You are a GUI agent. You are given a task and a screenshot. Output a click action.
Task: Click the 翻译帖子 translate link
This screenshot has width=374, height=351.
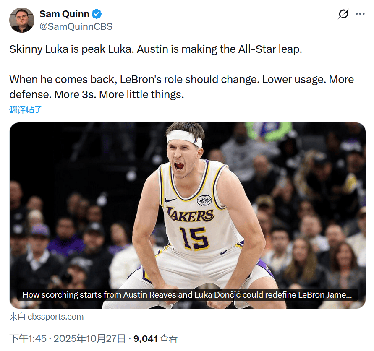coord(26,110)
